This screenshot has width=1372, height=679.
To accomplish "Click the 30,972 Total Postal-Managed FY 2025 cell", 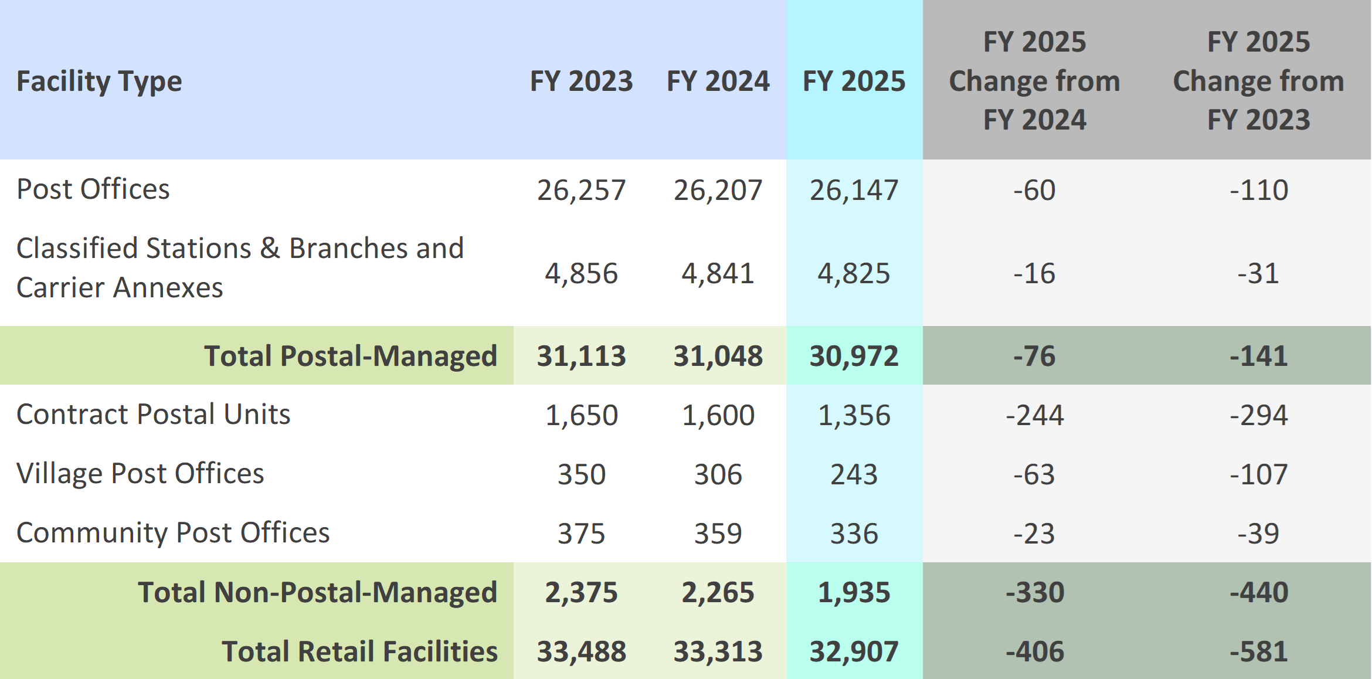I will (x=853, y=356).
